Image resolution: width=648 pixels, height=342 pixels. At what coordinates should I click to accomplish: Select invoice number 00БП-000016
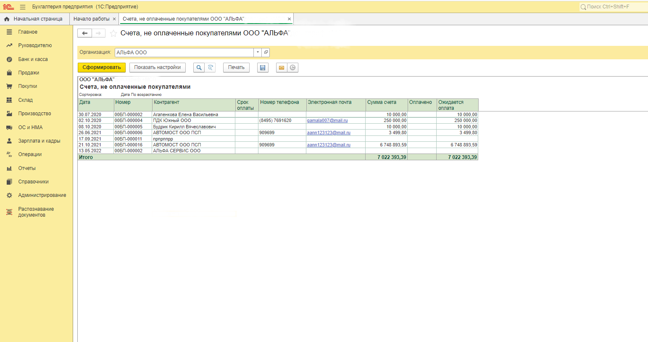coord(133,145)
